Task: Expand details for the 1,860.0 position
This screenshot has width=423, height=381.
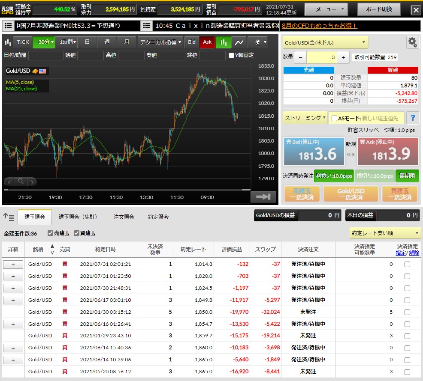Action: point(13,348)
